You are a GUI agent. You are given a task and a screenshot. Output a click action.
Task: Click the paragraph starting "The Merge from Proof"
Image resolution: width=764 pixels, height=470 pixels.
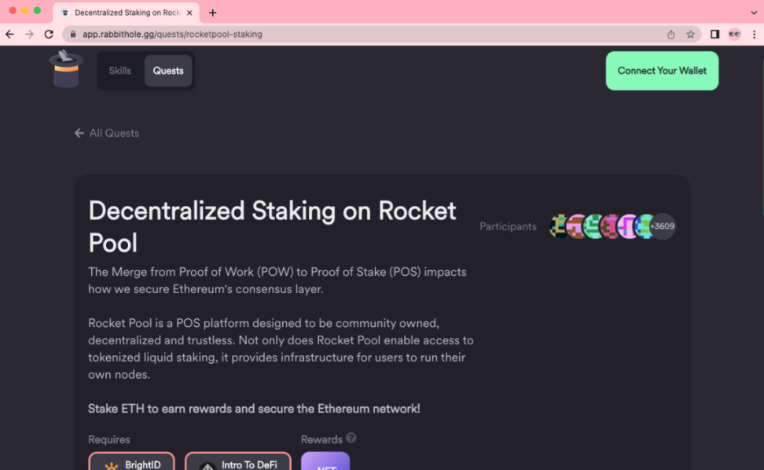coord(277,281)
